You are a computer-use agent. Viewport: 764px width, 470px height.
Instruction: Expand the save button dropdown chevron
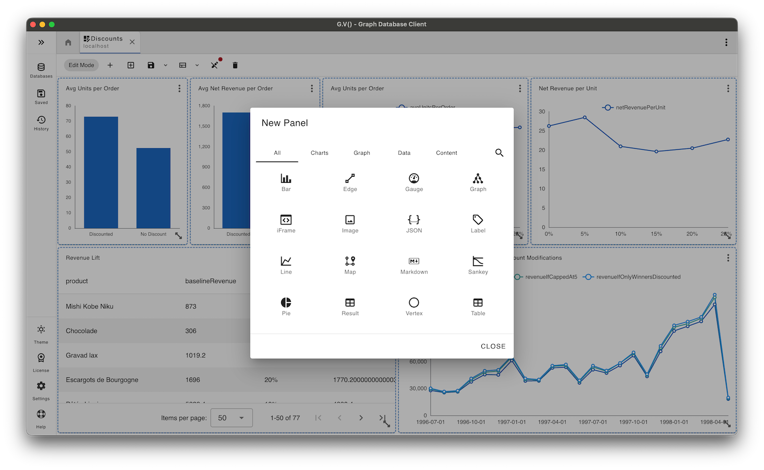click(165, 65)
